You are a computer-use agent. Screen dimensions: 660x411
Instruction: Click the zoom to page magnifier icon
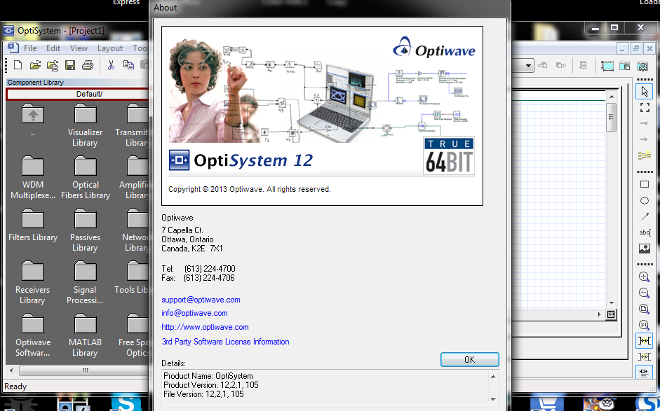click(x=644, y=309)
